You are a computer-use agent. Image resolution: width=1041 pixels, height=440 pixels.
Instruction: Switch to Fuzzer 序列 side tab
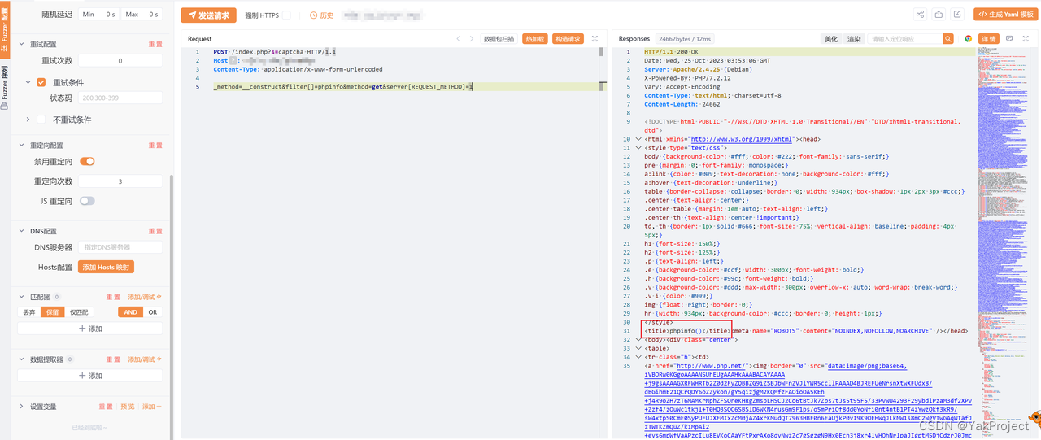click(x=4, y=89)
